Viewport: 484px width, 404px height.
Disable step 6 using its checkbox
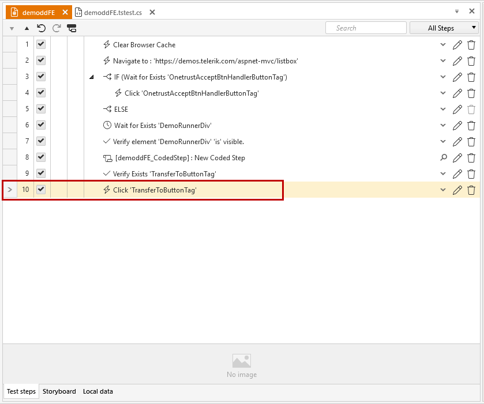pos(42,125)
